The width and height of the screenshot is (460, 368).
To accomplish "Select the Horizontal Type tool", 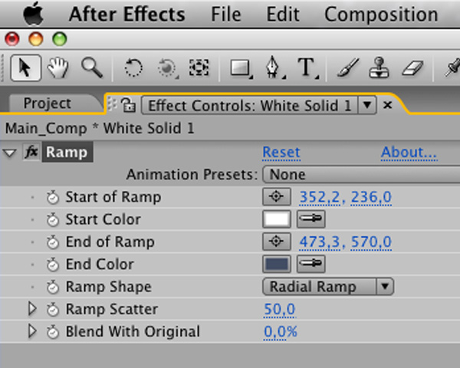I will click(307, 68).
